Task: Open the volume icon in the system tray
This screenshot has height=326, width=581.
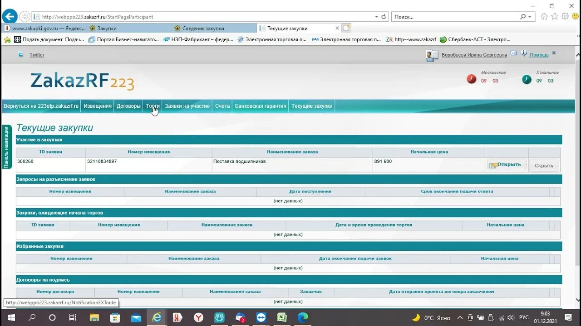Action: click(x=511, y=317)
